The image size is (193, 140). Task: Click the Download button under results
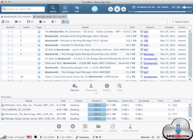(x=91, y=88)
